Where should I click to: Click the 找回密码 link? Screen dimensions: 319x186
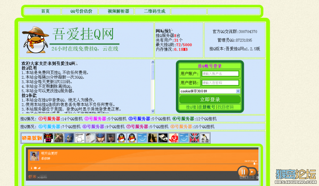(226, 107)
